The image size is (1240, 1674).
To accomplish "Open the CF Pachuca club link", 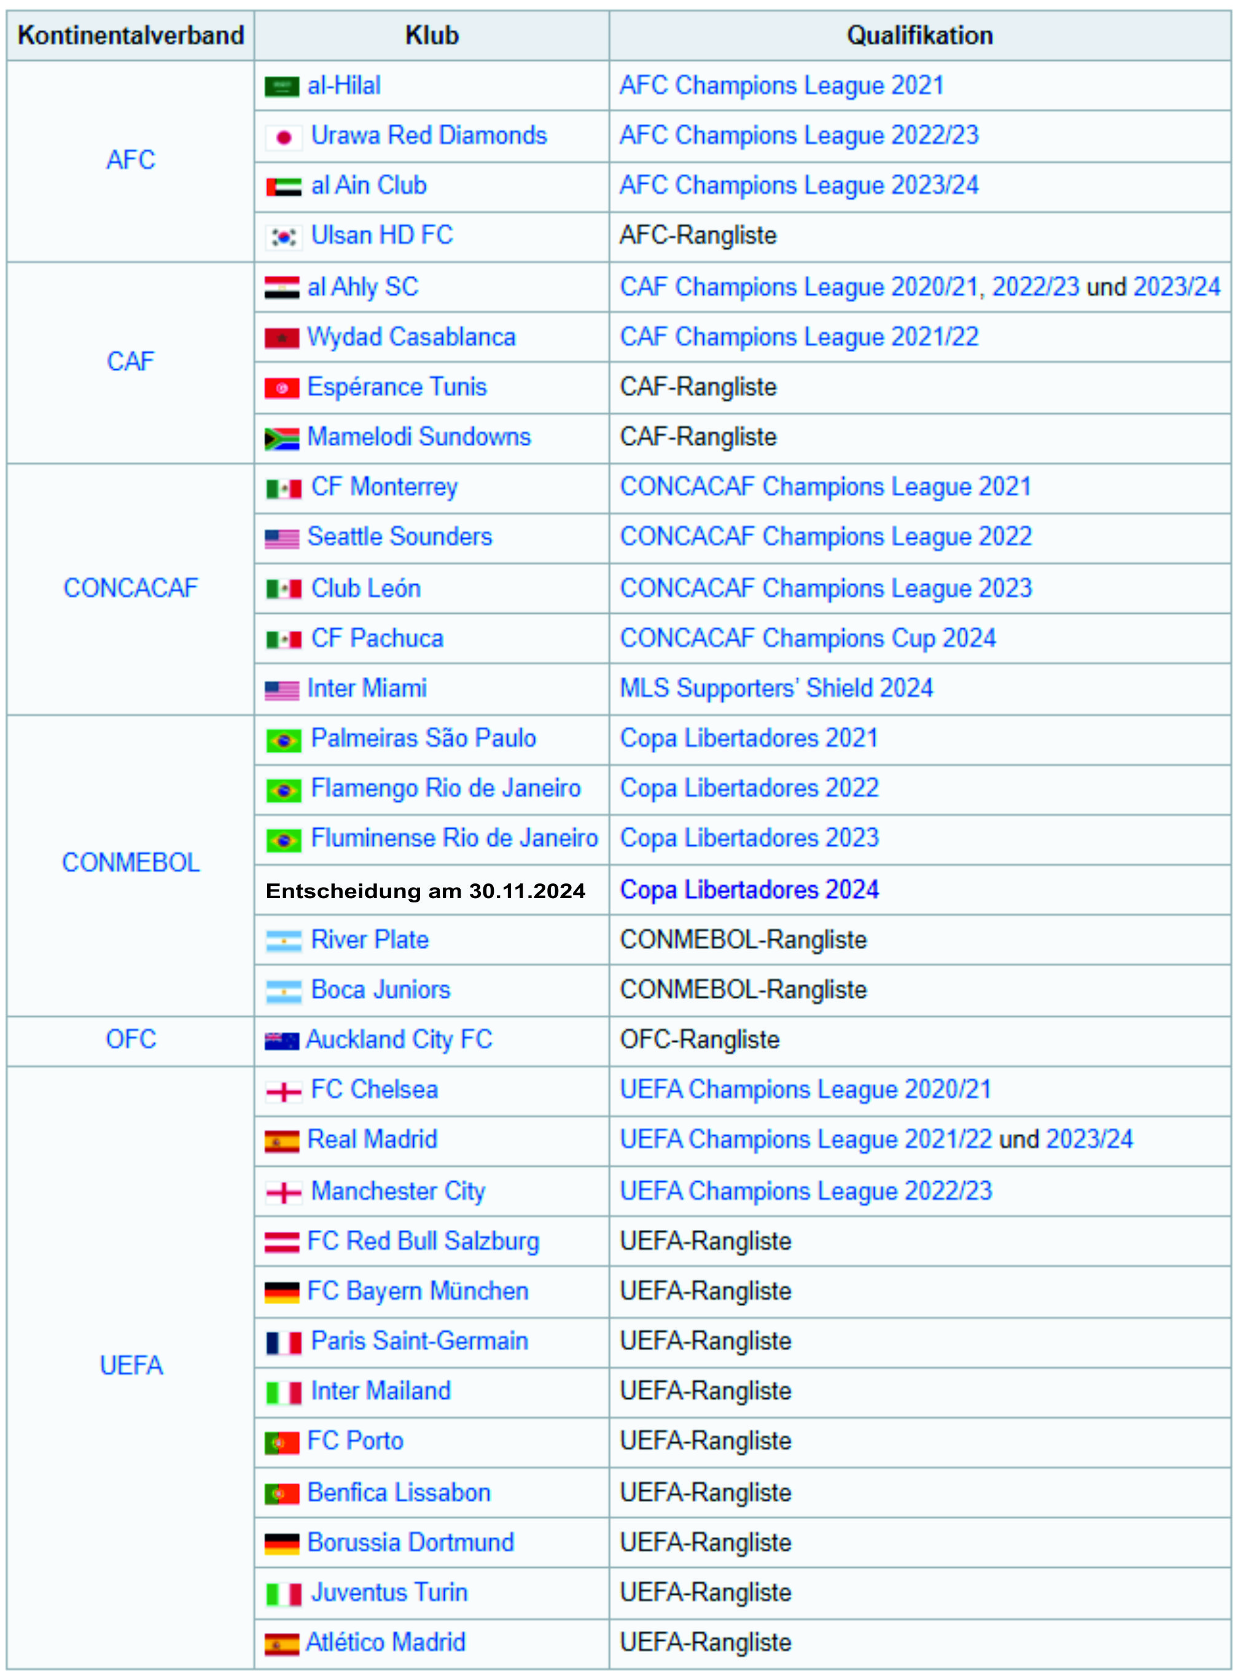I will coord(378,639).
